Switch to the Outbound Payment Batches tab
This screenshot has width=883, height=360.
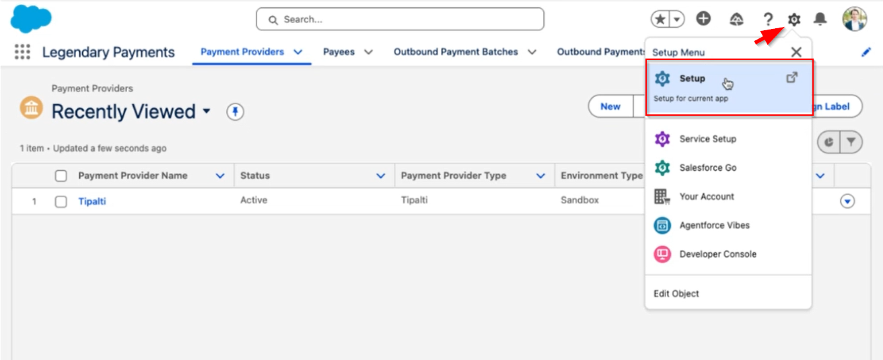tap(456, 52)
